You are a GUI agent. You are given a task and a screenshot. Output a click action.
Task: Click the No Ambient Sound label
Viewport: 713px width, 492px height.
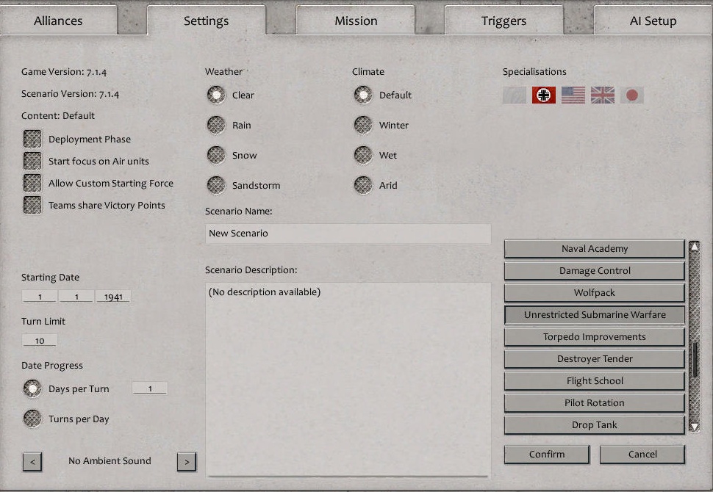110,460
